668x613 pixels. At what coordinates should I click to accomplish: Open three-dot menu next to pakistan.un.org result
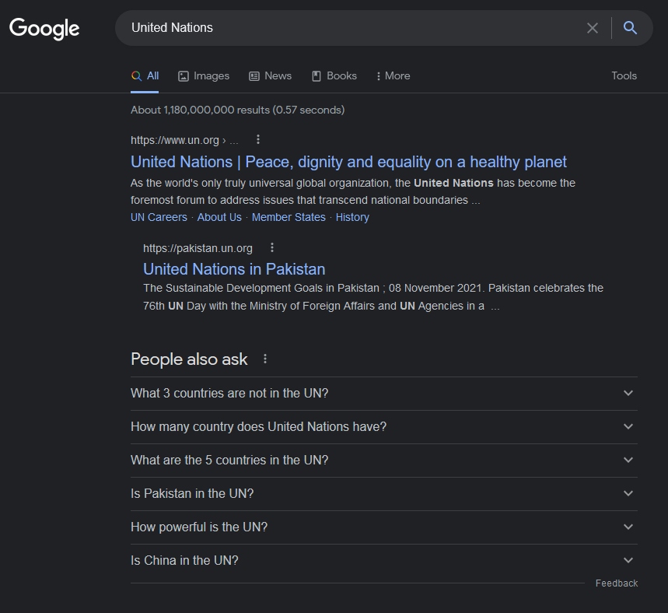tap(272, 247)
